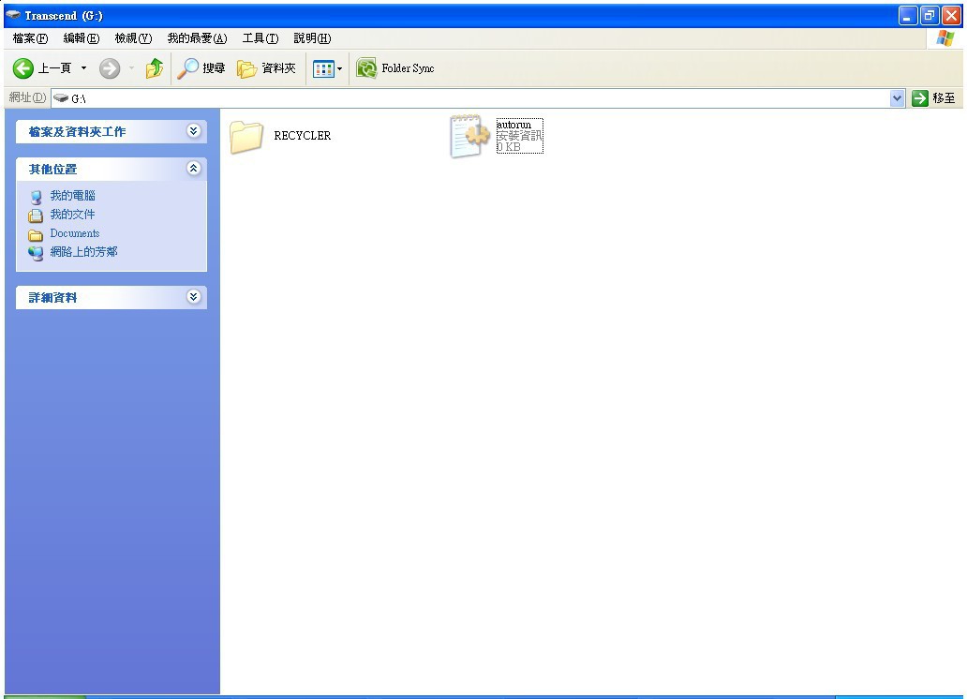This screenshot has width=967, height=699.
Task: Select the RECYCLER folder icon
Action: (x=246, y=137)
